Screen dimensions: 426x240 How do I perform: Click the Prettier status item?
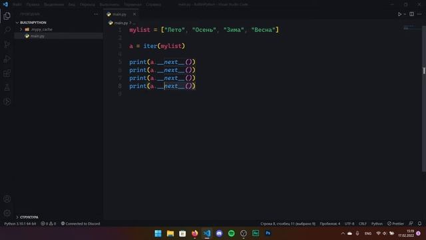[395, 224]
